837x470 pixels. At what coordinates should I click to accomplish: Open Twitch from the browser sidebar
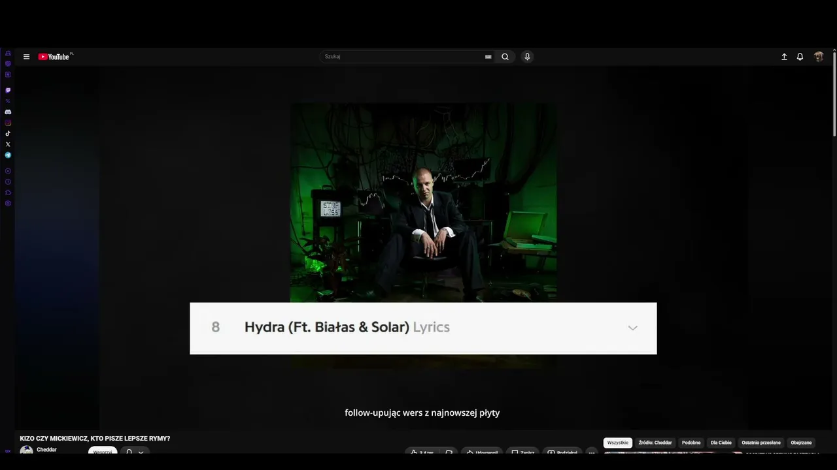[8, 90]
